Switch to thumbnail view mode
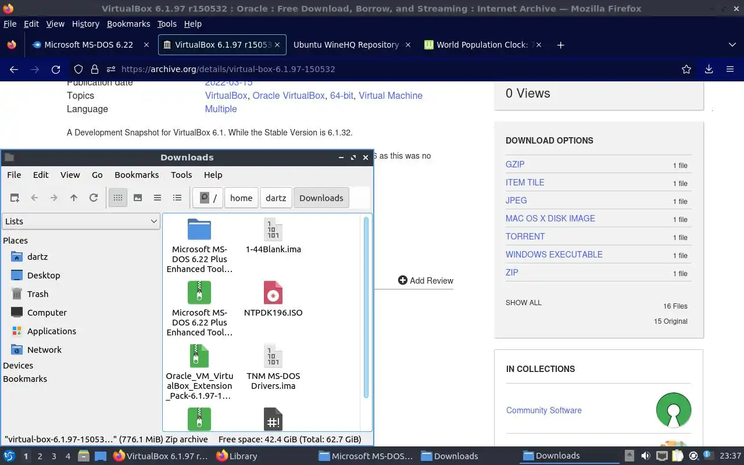Image resolution: width=744 pixels, height=465 pixels. (138, 198)
